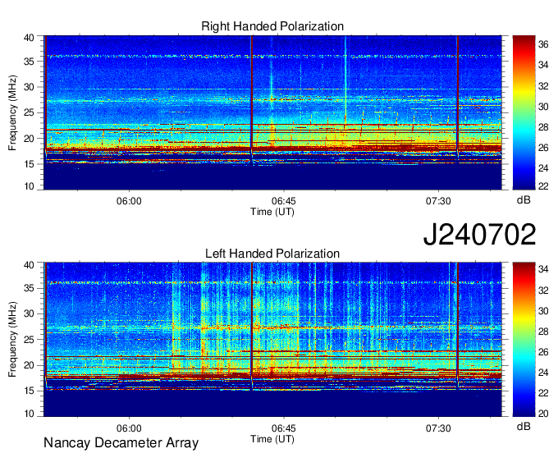This screenshot has height=453, width=558.
Task: Click the 06:45 tick of Left Handed plot
Action: pyautogui.click(x=283, y=428)
